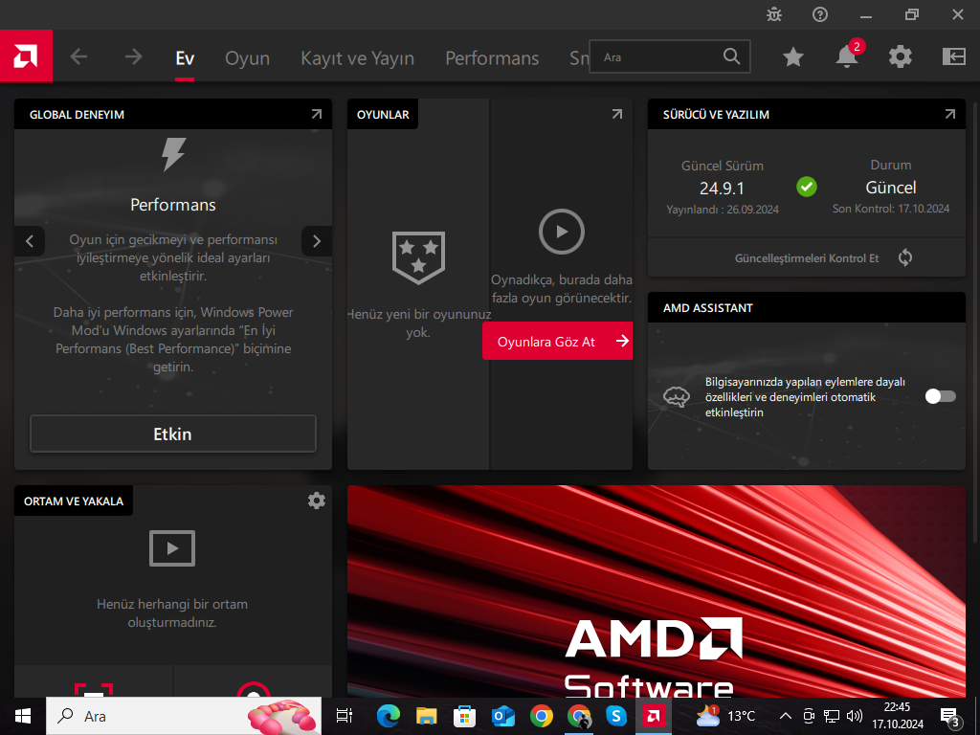Open settings gear in top bar
Viewport: 980px width, 735px height.
click(901, 56)
